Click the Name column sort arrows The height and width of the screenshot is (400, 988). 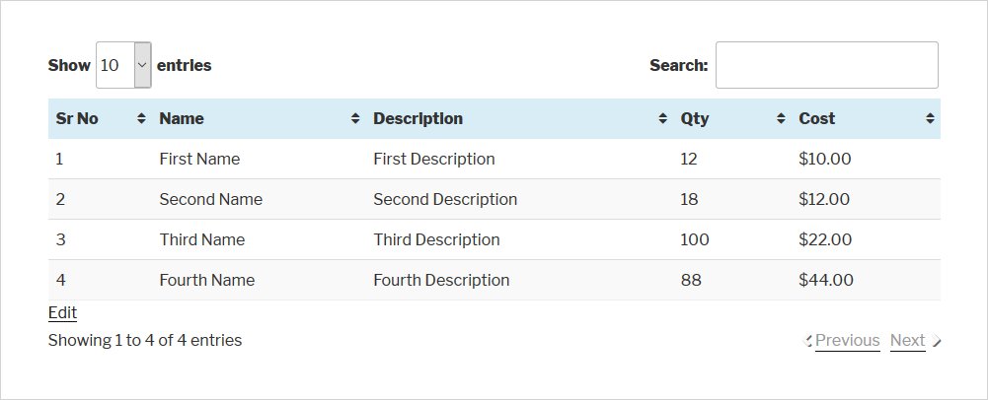tap(355, 118)
